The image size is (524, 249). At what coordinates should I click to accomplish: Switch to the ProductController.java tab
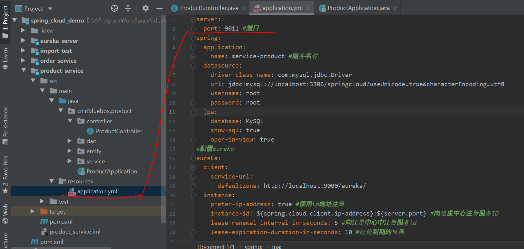[209, 8]
